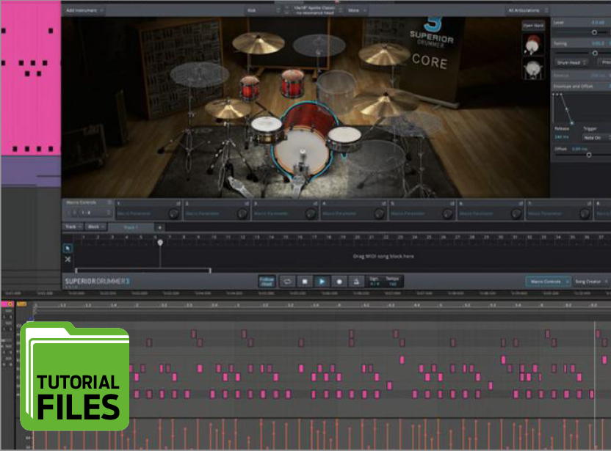Click the green Tutorial Files folder icon
611x451 pixels.
[x=74, y=375]
